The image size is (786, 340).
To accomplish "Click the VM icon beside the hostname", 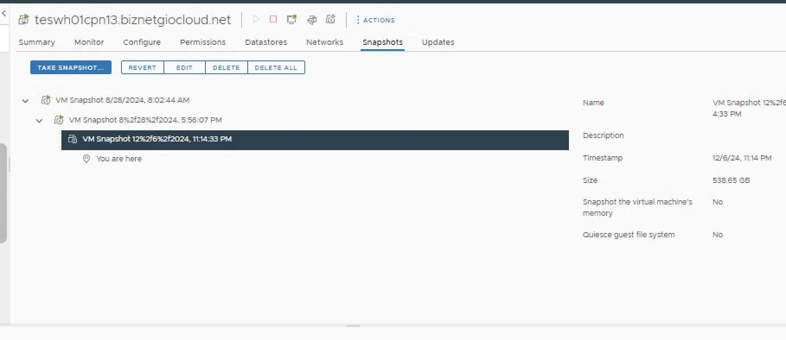I will tap(24, 20).
